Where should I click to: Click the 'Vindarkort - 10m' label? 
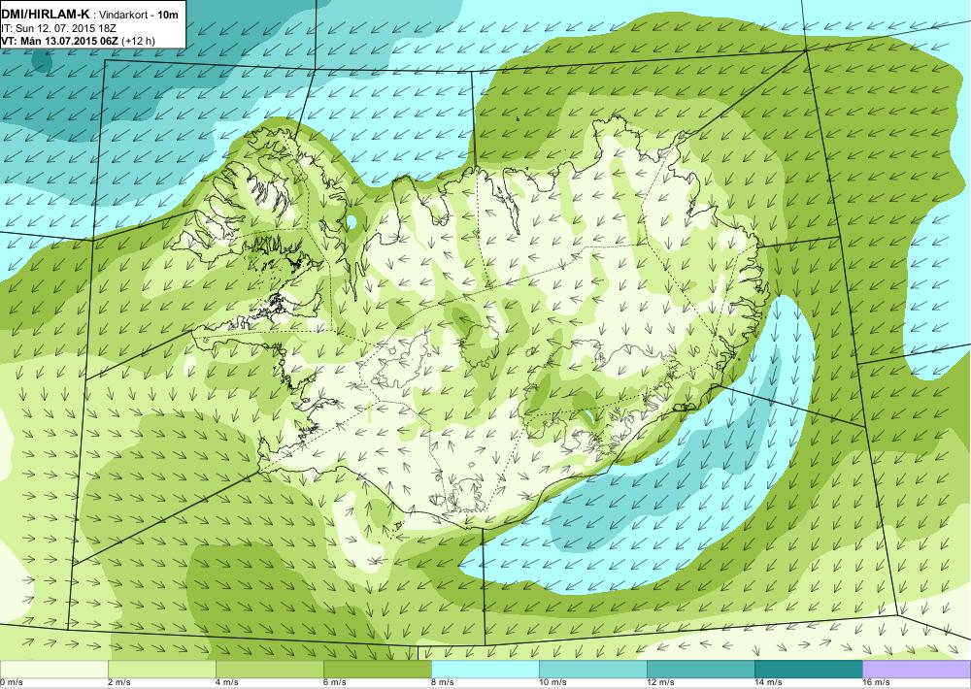[139, 15]
